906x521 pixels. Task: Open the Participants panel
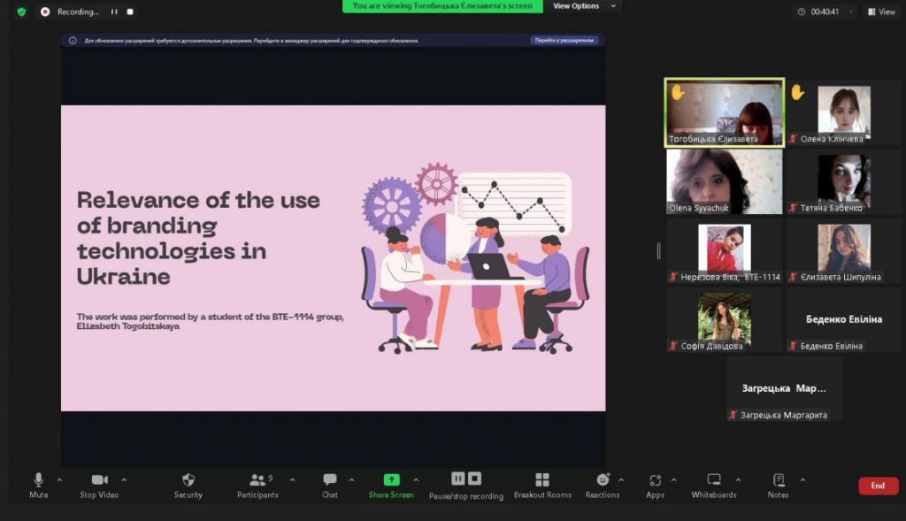[x=257, y=484]
